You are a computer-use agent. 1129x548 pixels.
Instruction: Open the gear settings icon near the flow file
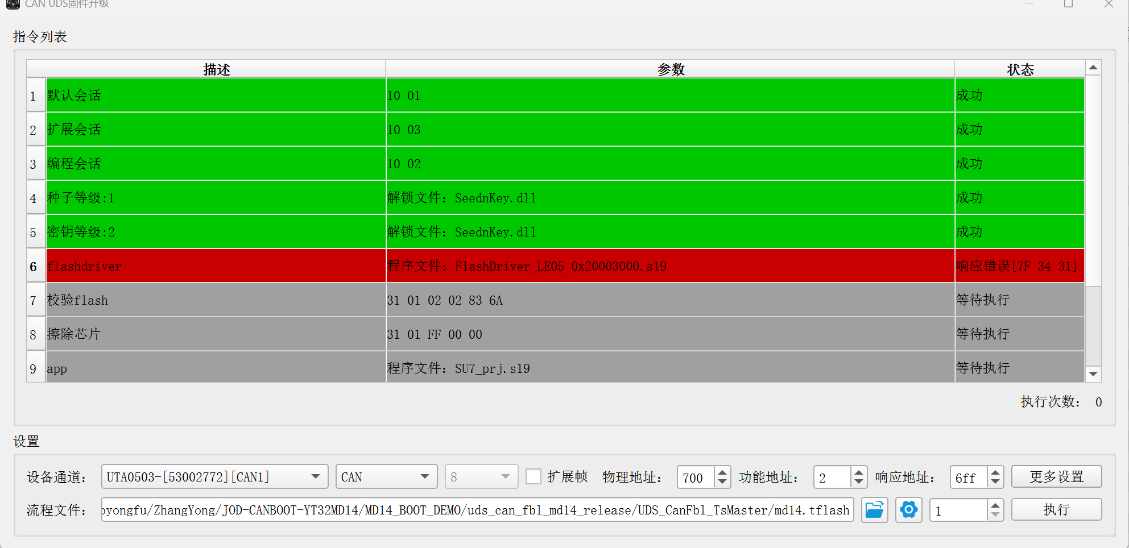click(x=908, y=510)
